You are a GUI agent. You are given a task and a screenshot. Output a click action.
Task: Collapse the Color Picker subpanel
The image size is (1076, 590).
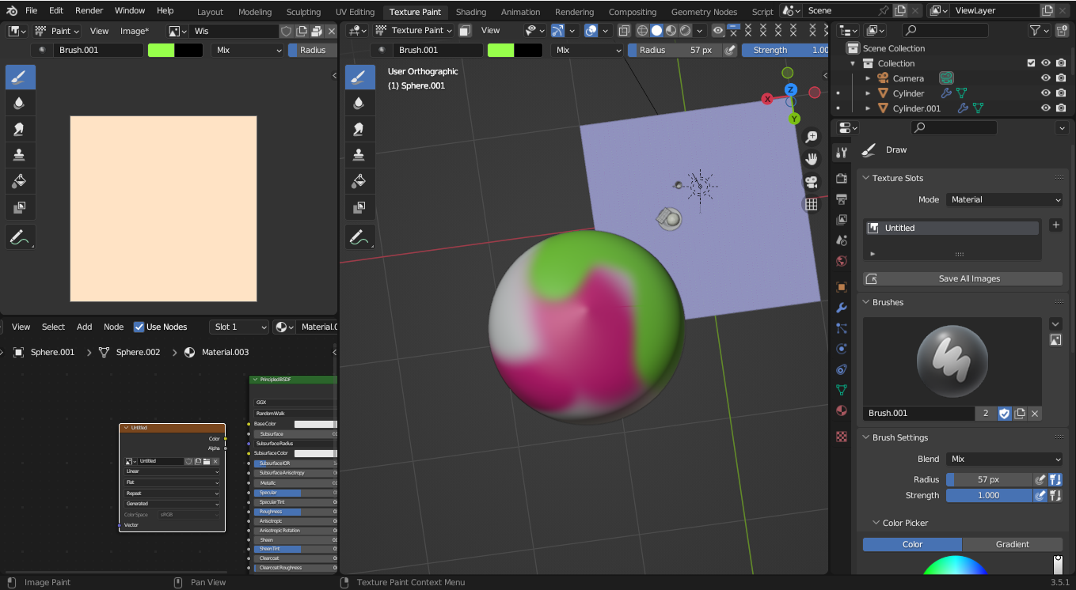coord(876,523)
